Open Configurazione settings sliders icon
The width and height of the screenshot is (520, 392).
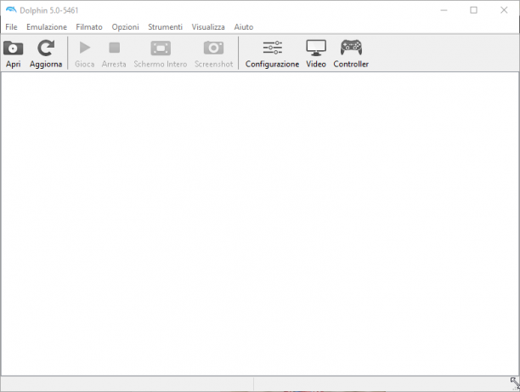272,48
